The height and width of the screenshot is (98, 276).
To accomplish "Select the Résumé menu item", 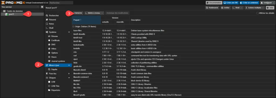I will pos(53,20).
